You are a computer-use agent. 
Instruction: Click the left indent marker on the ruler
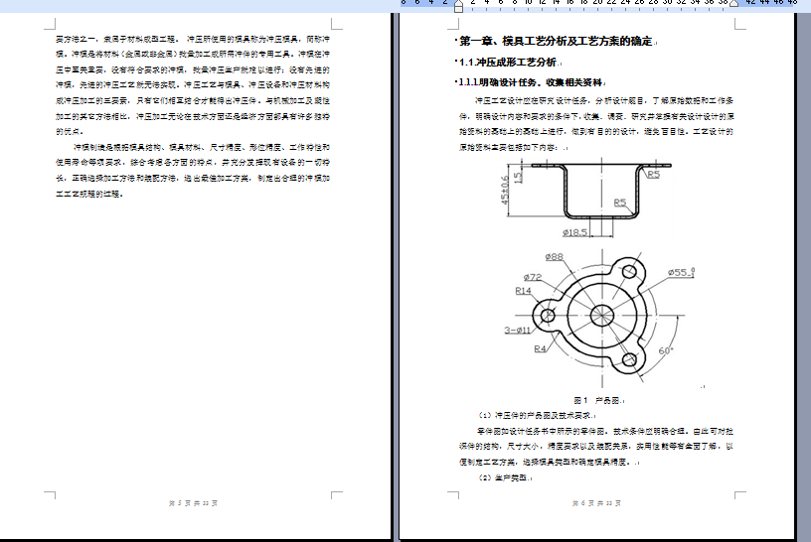coord(458,6)
